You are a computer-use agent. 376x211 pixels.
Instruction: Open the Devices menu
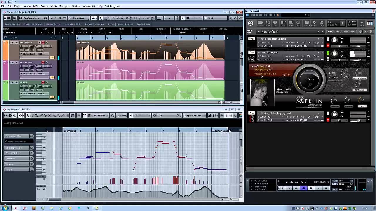[x=76, y=6]
